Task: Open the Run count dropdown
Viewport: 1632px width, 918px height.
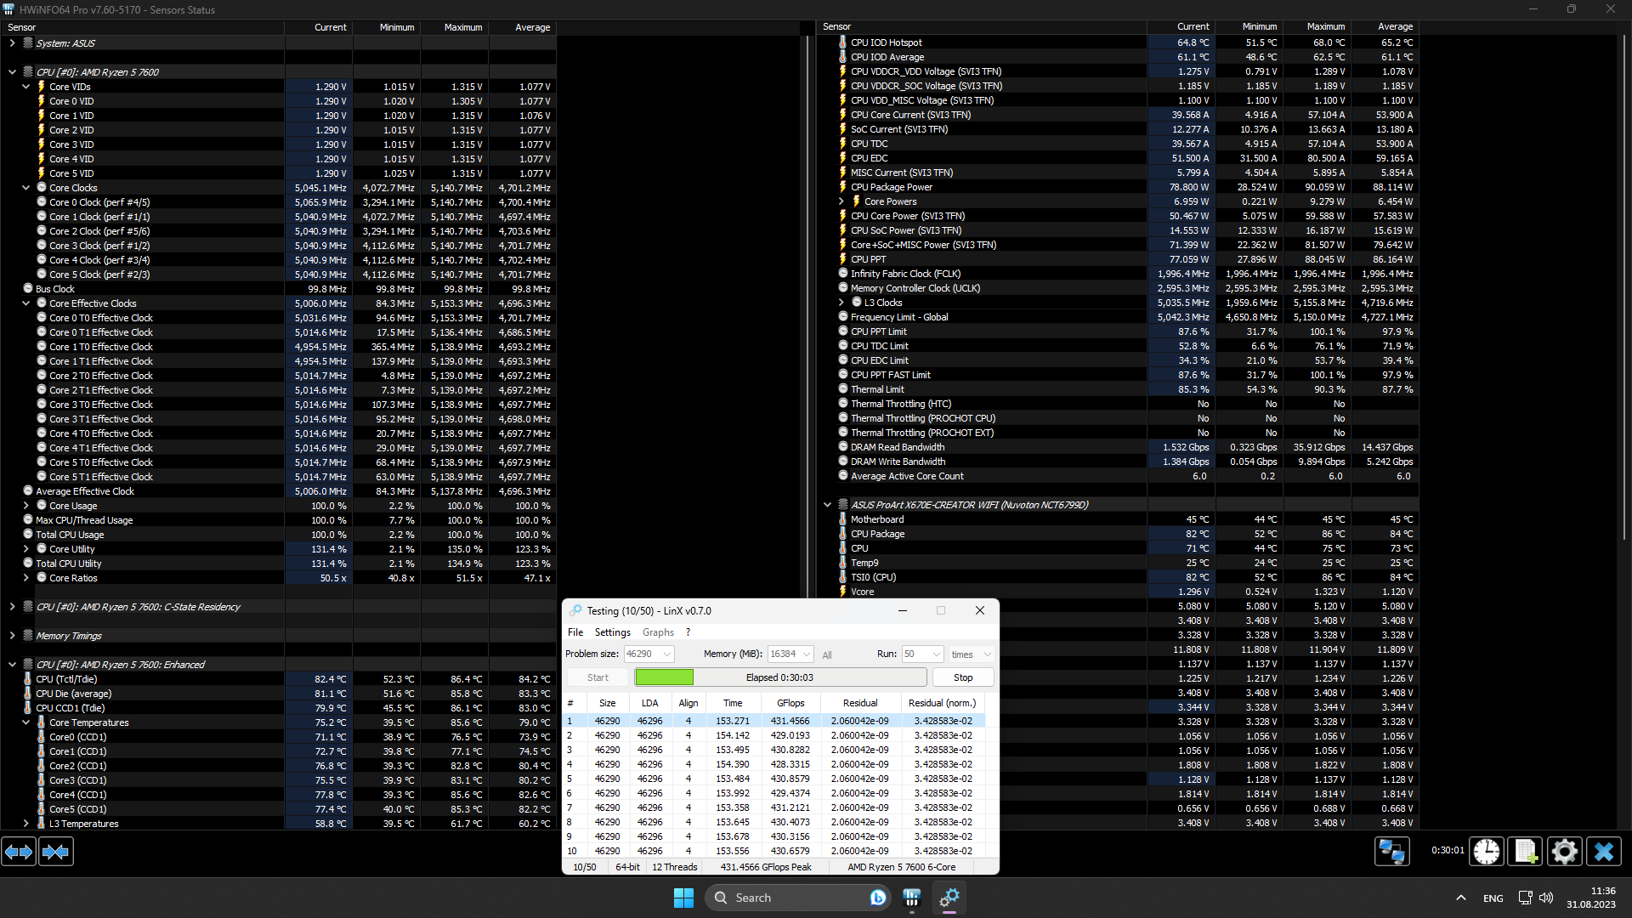Action: [936, 654]
